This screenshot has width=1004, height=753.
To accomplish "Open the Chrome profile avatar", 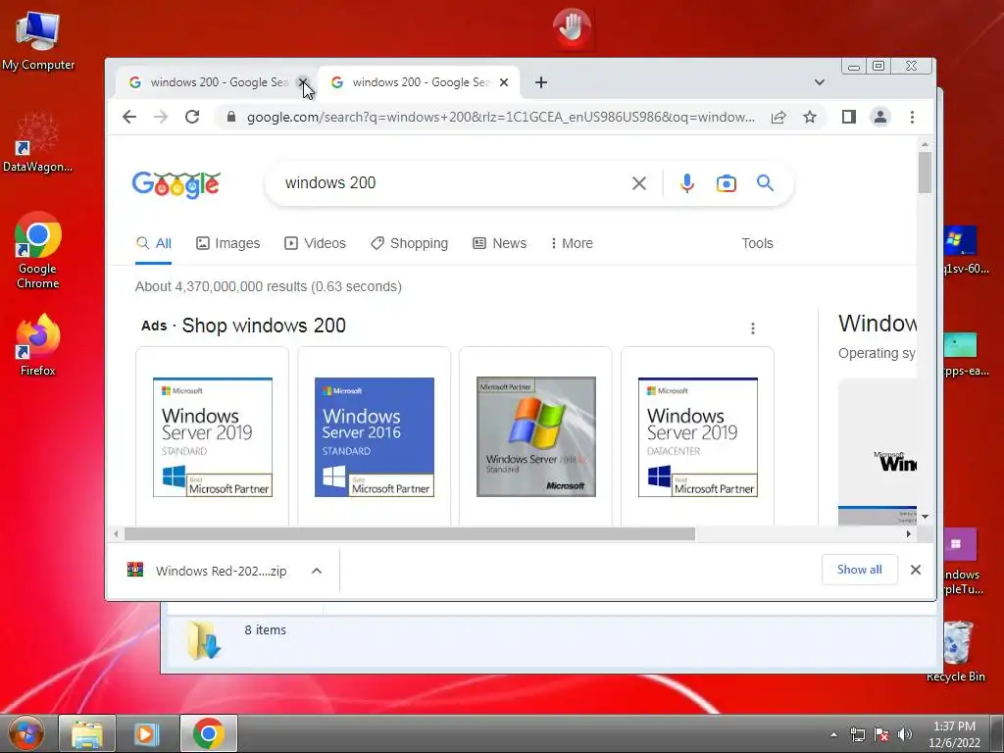I will point(880,117).
